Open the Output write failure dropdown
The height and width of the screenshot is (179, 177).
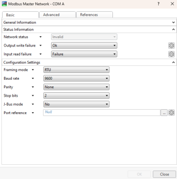click(x=84, y=46)
